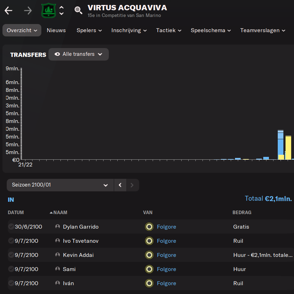Image resolution: width=294 pixels, height=294 pixels.
Task: Open player Iván
Action: pyautogui.click(x=68, y=283)
